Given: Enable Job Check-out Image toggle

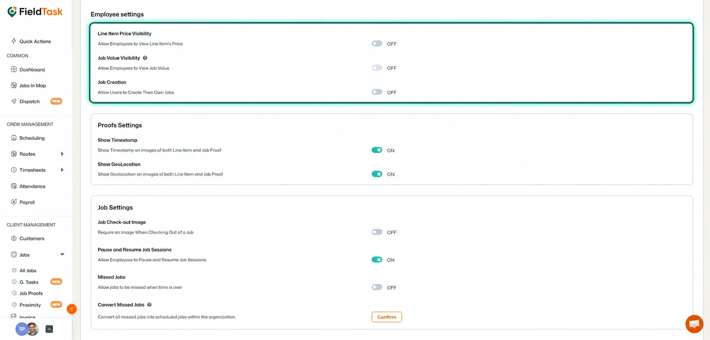Looking at the screenshot, I should pyautogui.click(x=377, y=232).
